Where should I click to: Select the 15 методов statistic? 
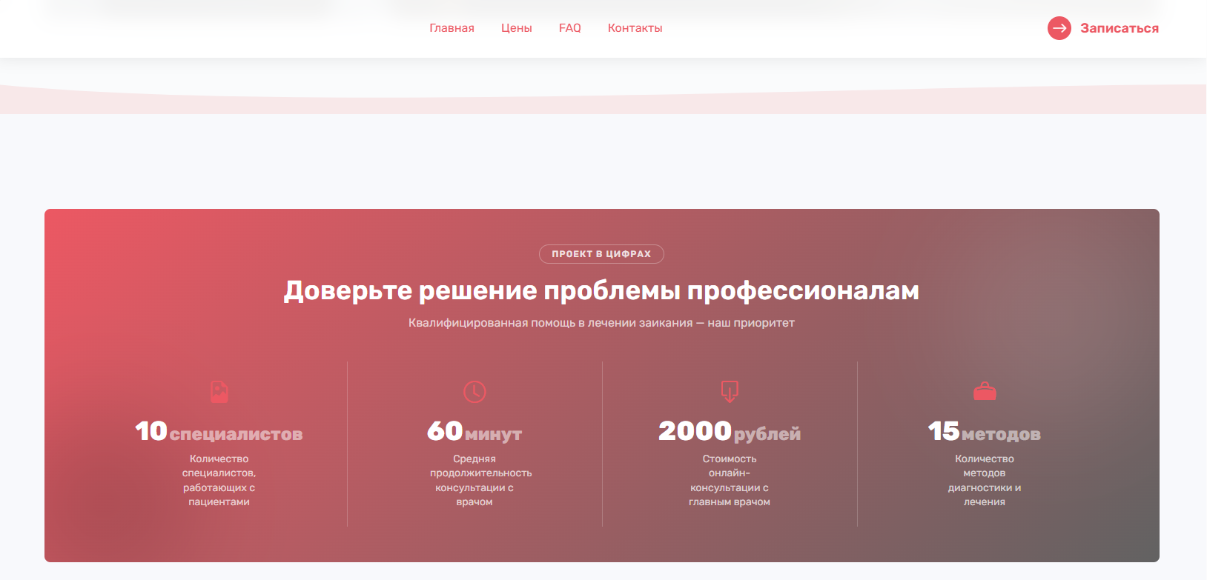pos(985,432)
